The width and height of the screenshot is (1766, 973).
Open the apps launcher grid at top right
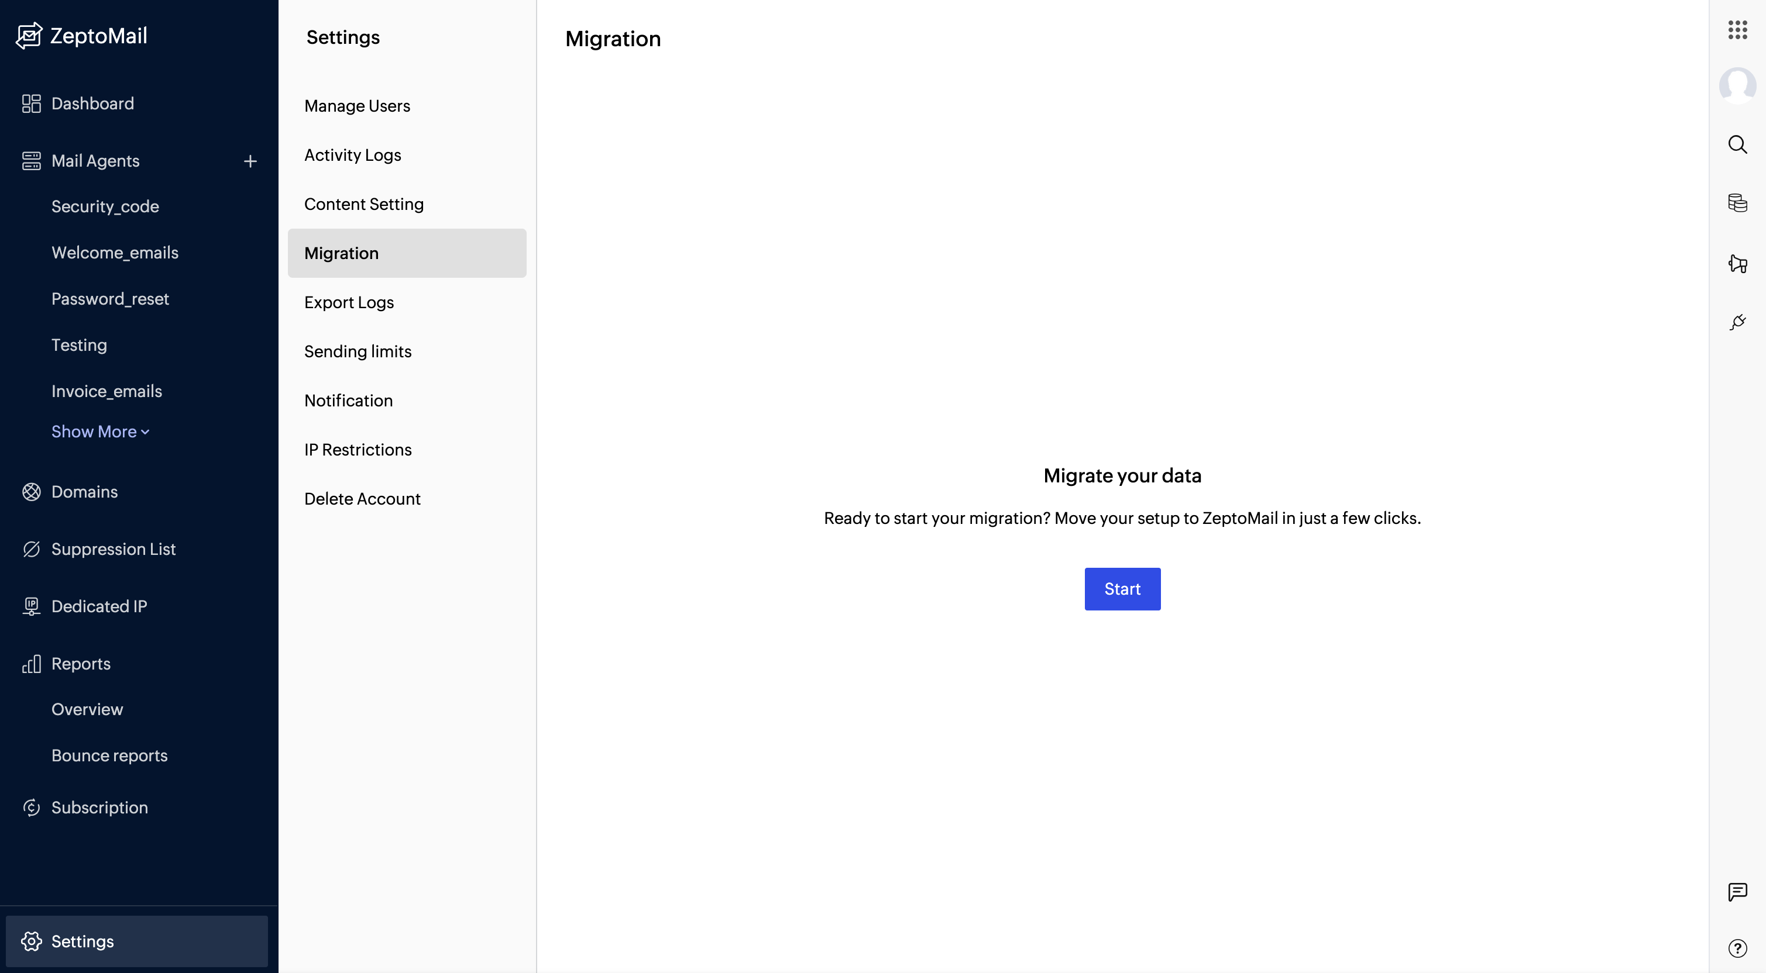(1738, 30)
